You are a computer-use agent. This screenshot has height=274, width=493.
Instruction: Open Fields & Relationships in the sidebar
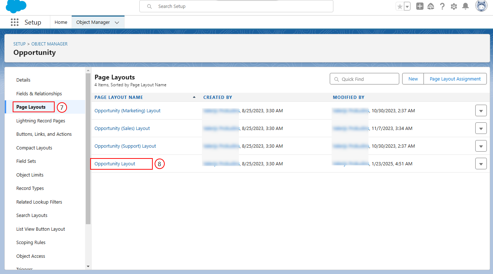pos(39,93)
